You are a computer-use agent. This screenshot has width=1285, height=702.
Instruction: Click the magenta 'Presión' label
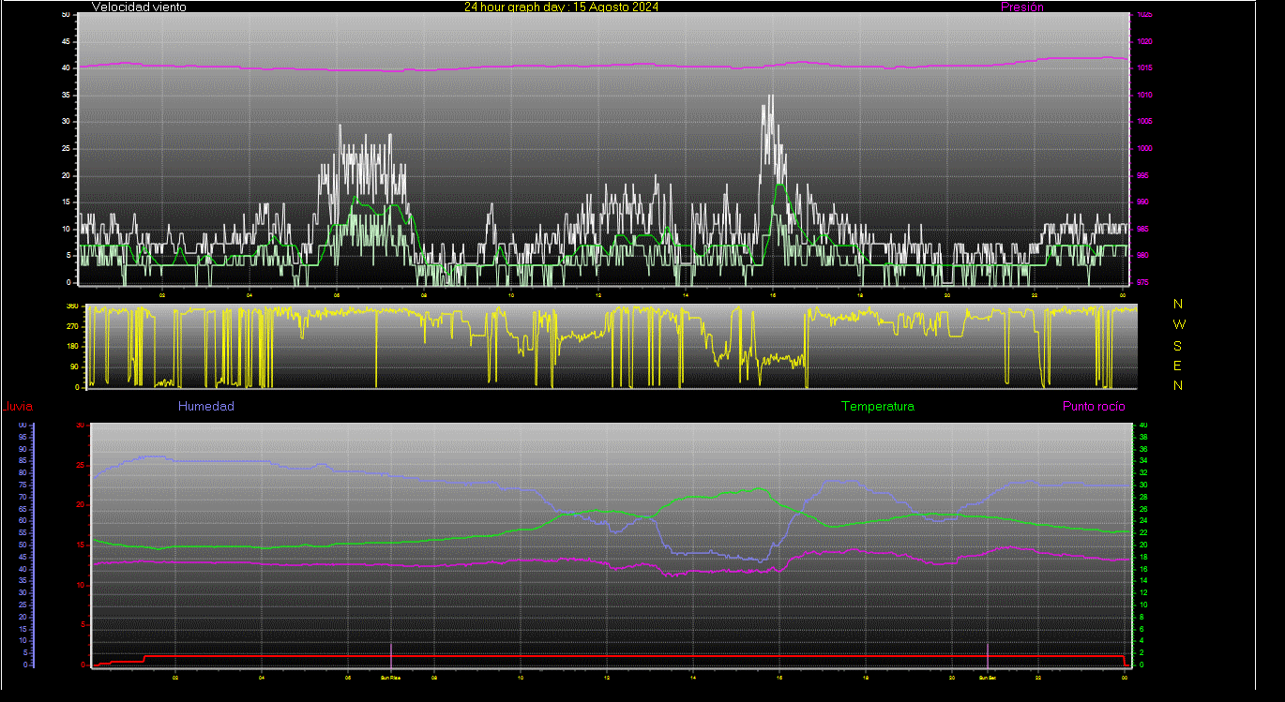pyautogui.click(x=1021, y=7)
